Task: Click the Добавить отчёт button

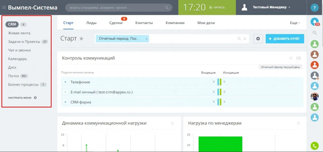Action: point(285,39)
